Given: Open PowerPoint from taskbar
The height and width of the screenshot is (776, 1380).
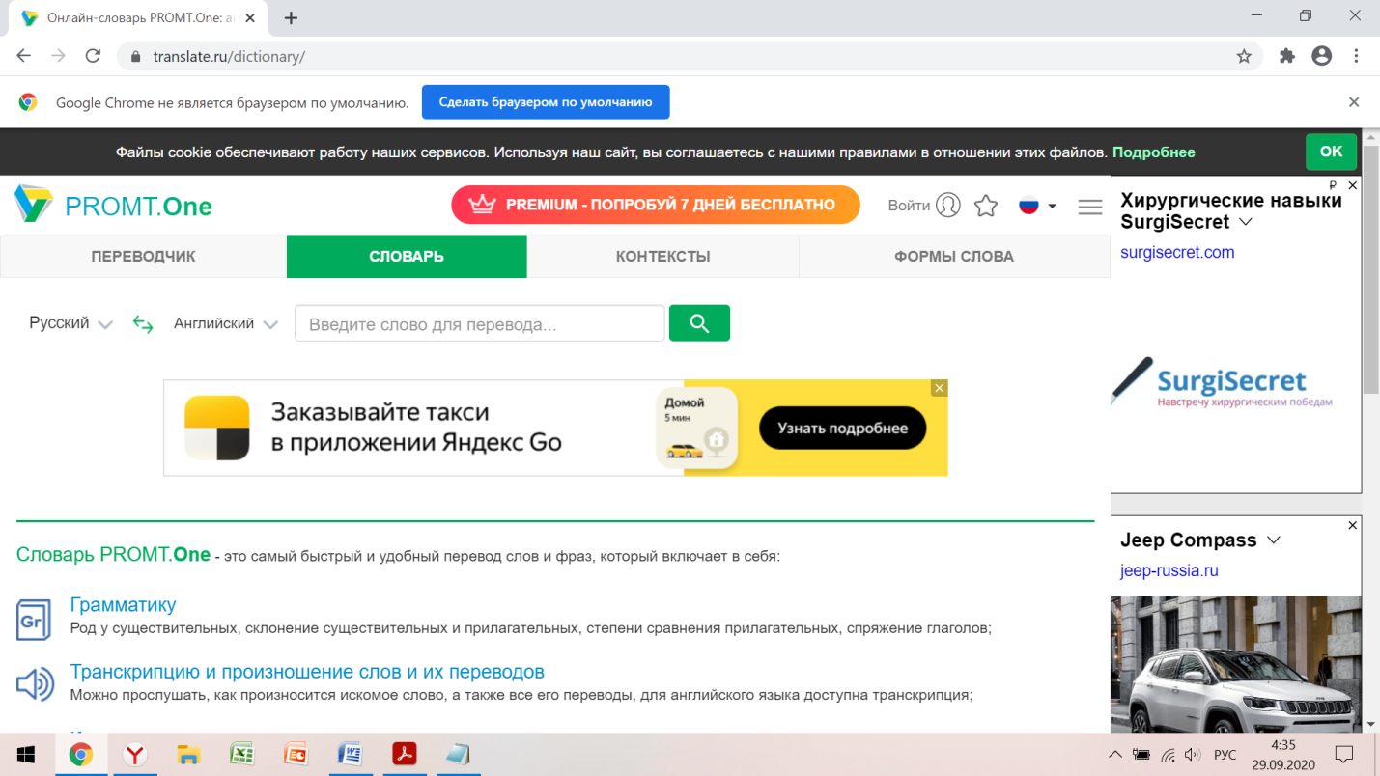Looking at the screenshot, I should click(x=296, y=754).
